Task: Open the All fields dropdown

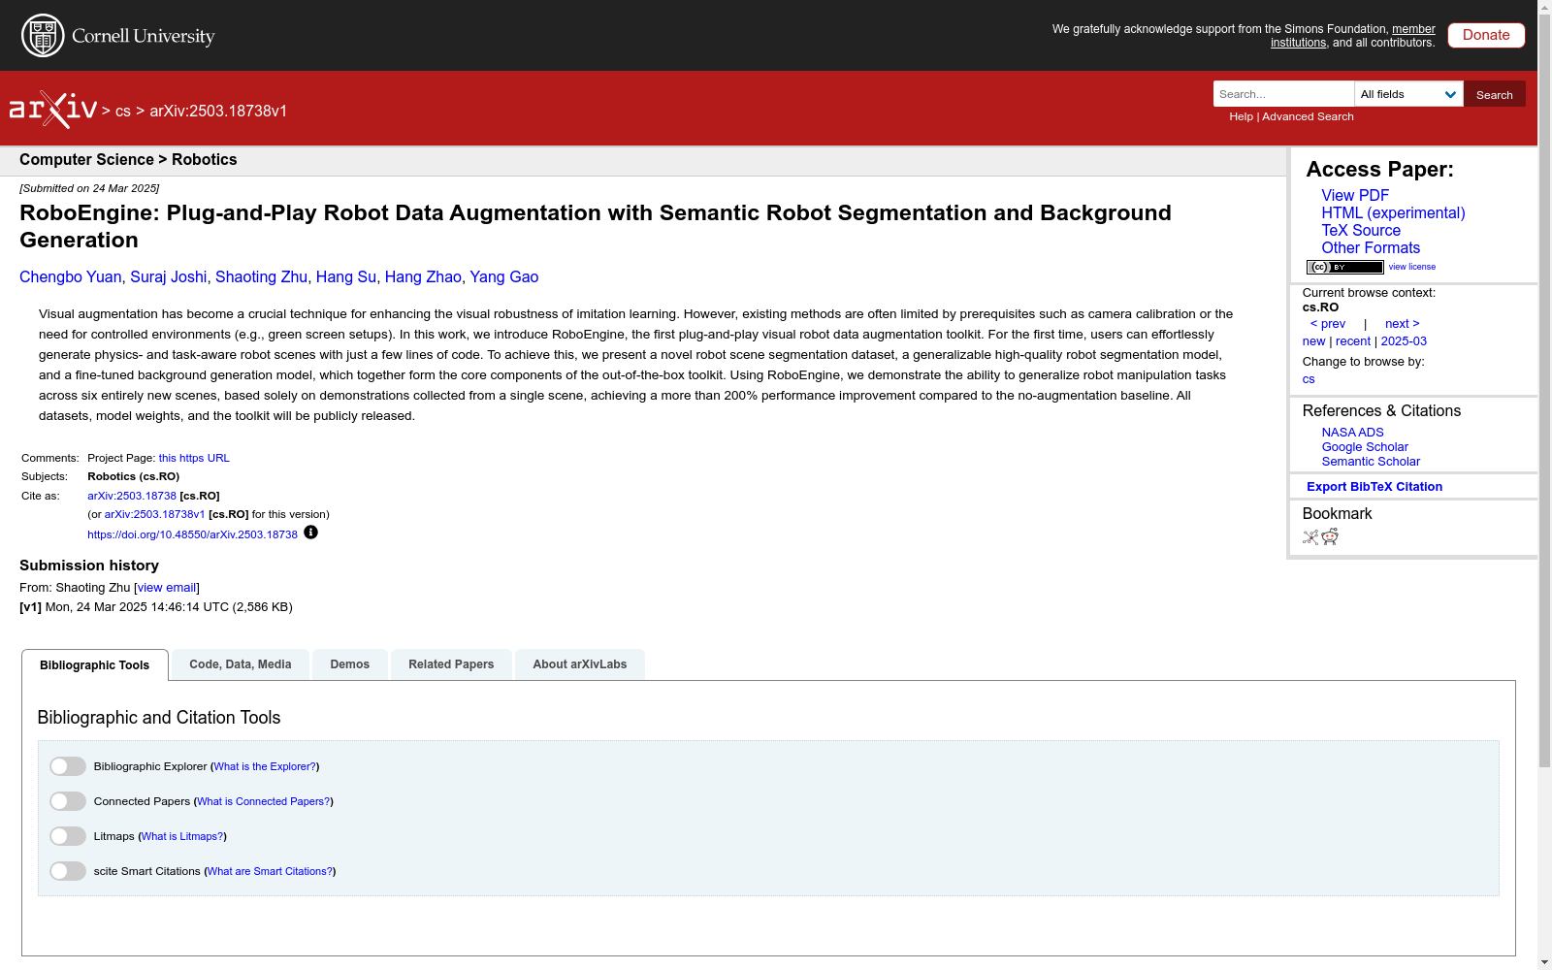Action: tap(1408, 94)
